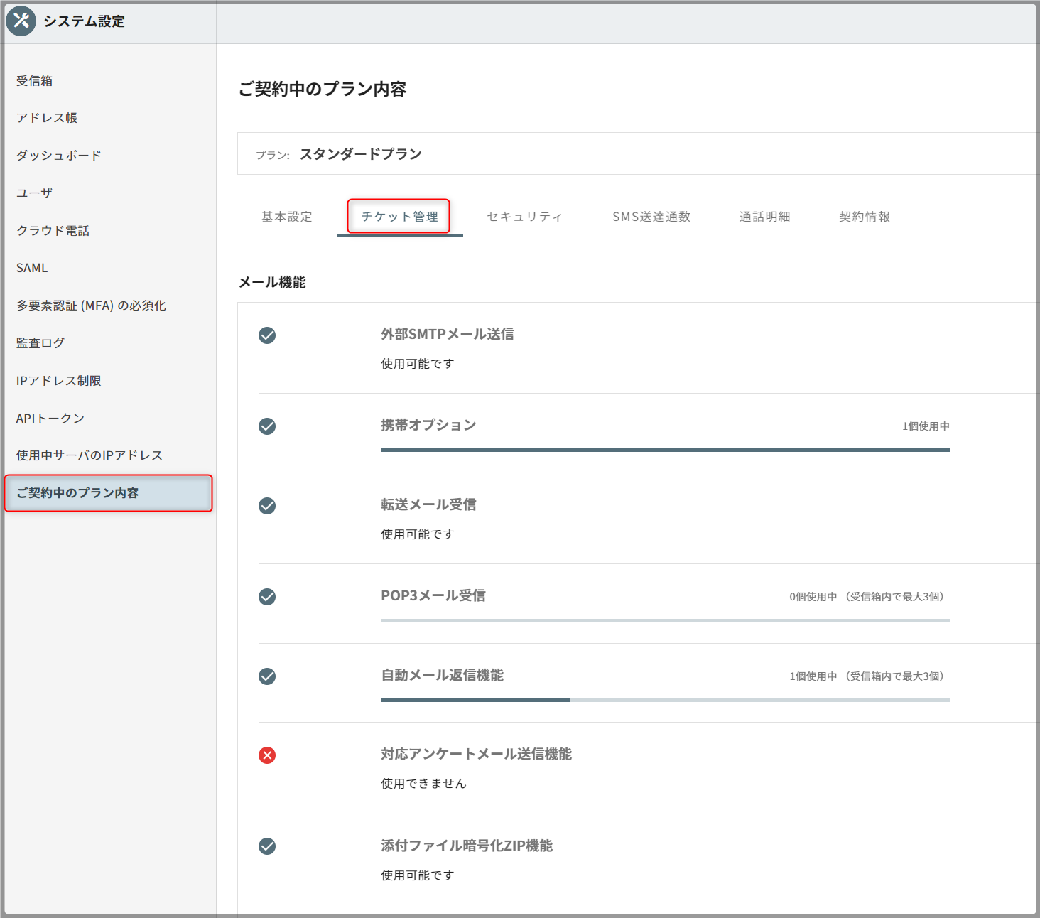The width and height of the screenshot is (1040, 918).
Task: Click check icon beside 自動メール返信機能
Action: click(267, 676)
